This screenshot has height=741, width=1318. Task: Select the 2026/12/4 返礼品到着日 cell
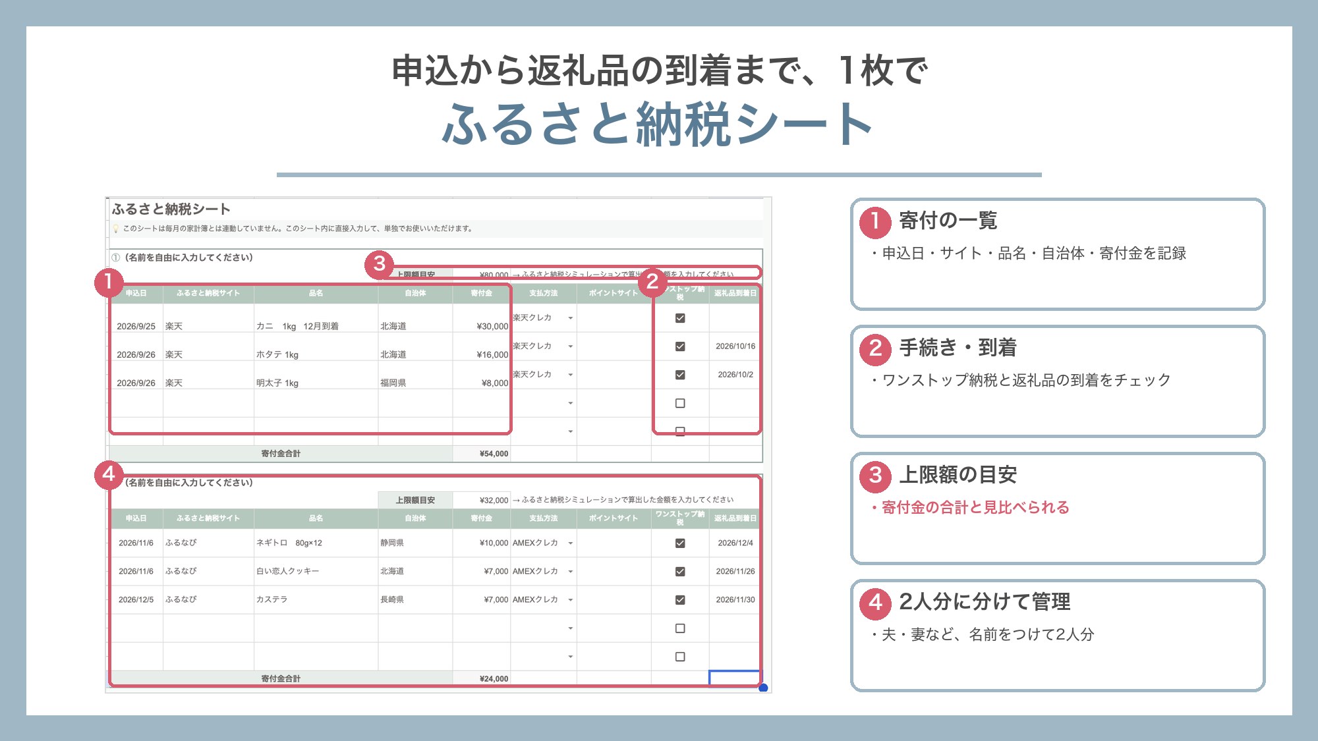(x=735, y=543)
